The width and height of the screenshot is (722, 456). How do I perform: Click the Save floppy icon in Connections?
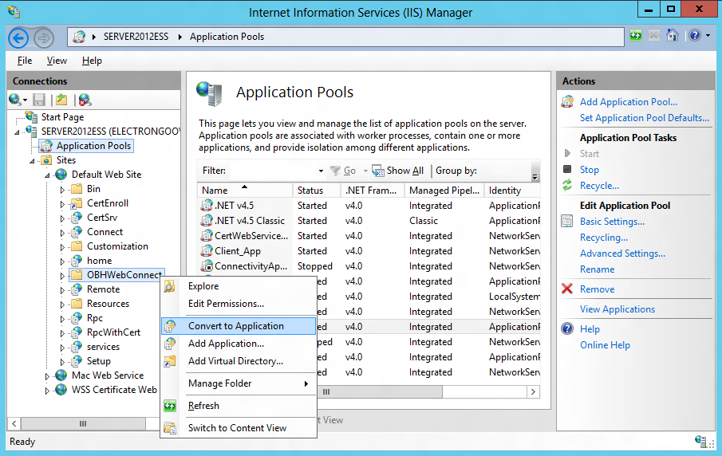click(39, 100)
